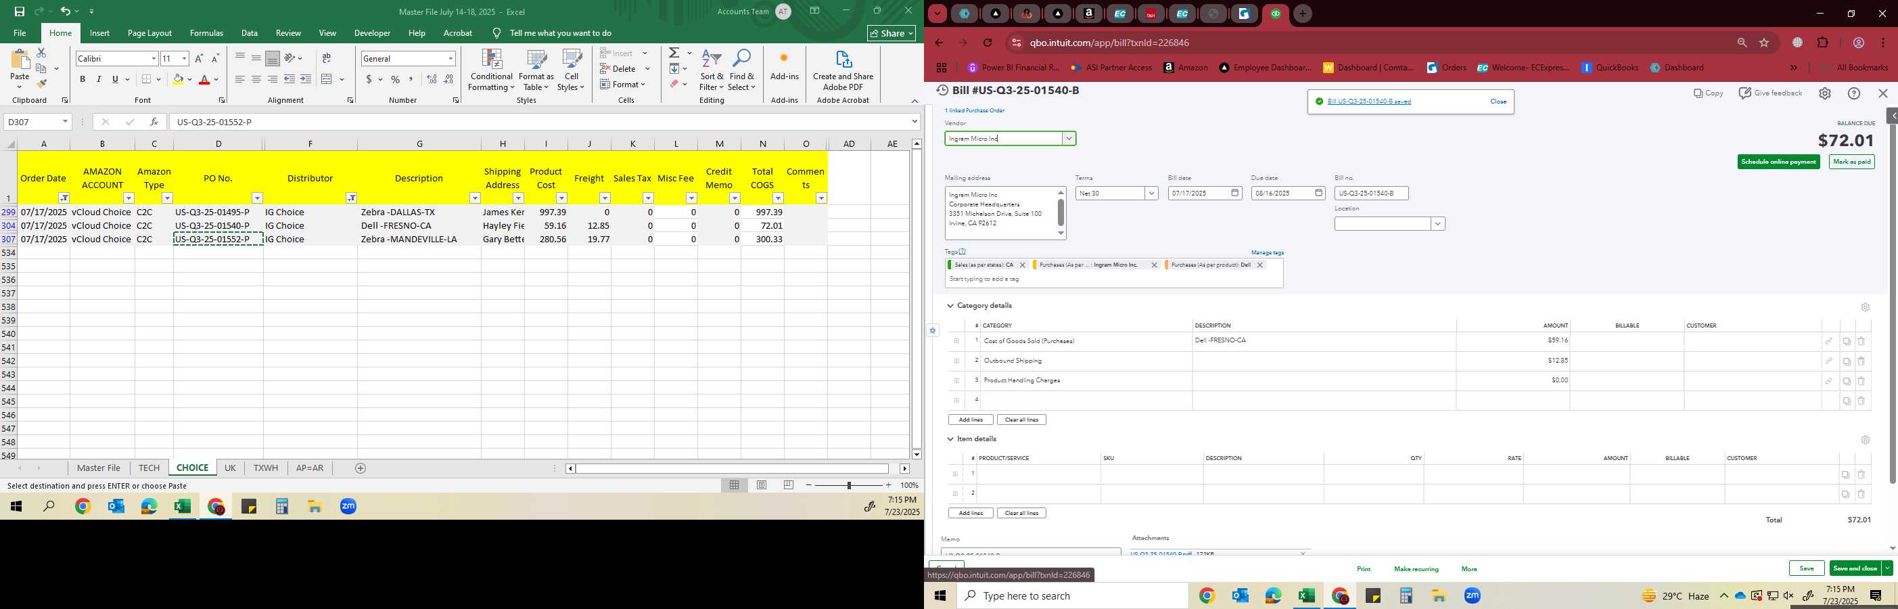The width and height of the screenshot is (1898, 609).
Task: Open the QuickBooks help question icon
Action: coord(1854,93)
